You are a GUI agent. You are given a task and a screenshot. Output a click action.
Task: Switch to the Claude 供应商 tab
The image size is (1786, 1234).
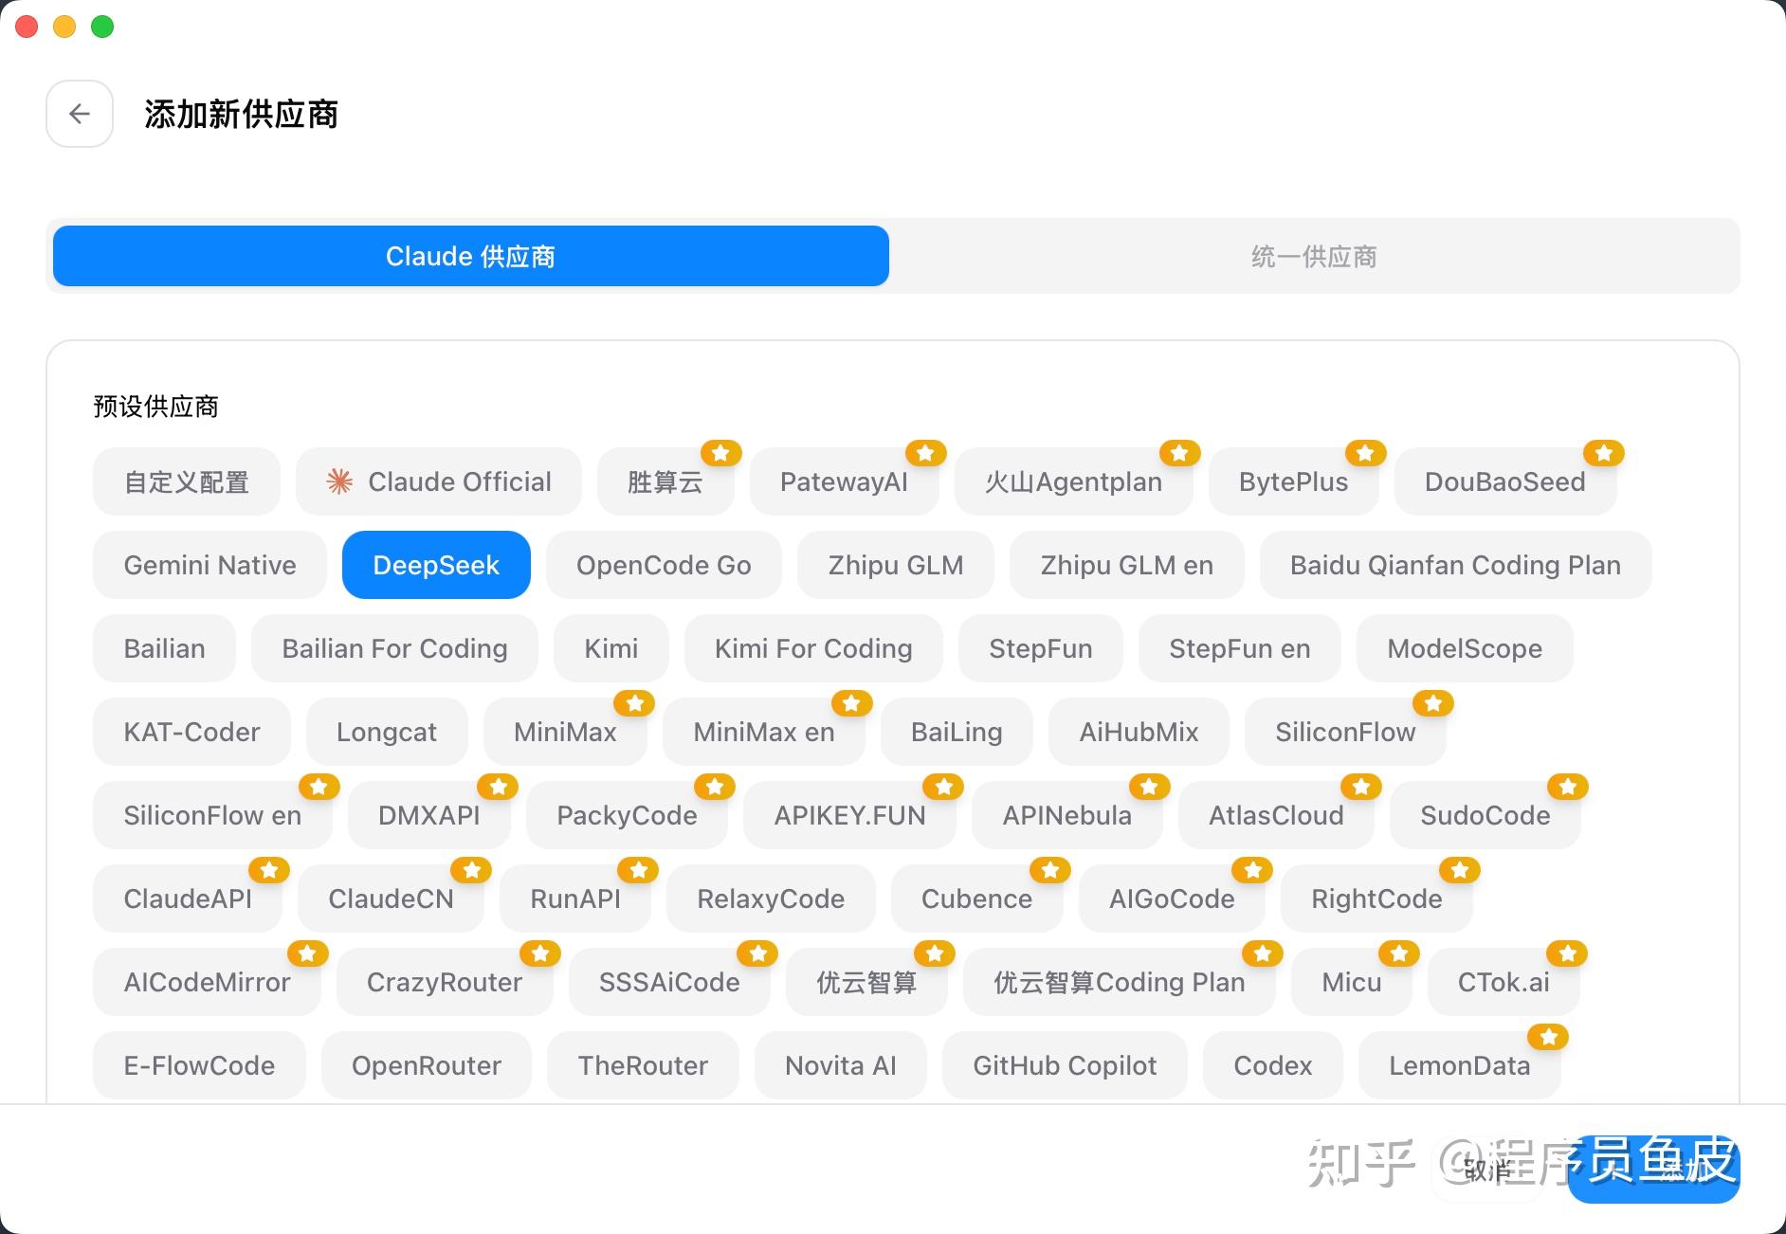coord(471,256)
